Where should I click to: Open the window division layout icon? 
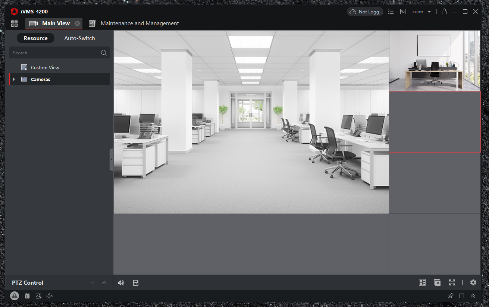422,283
